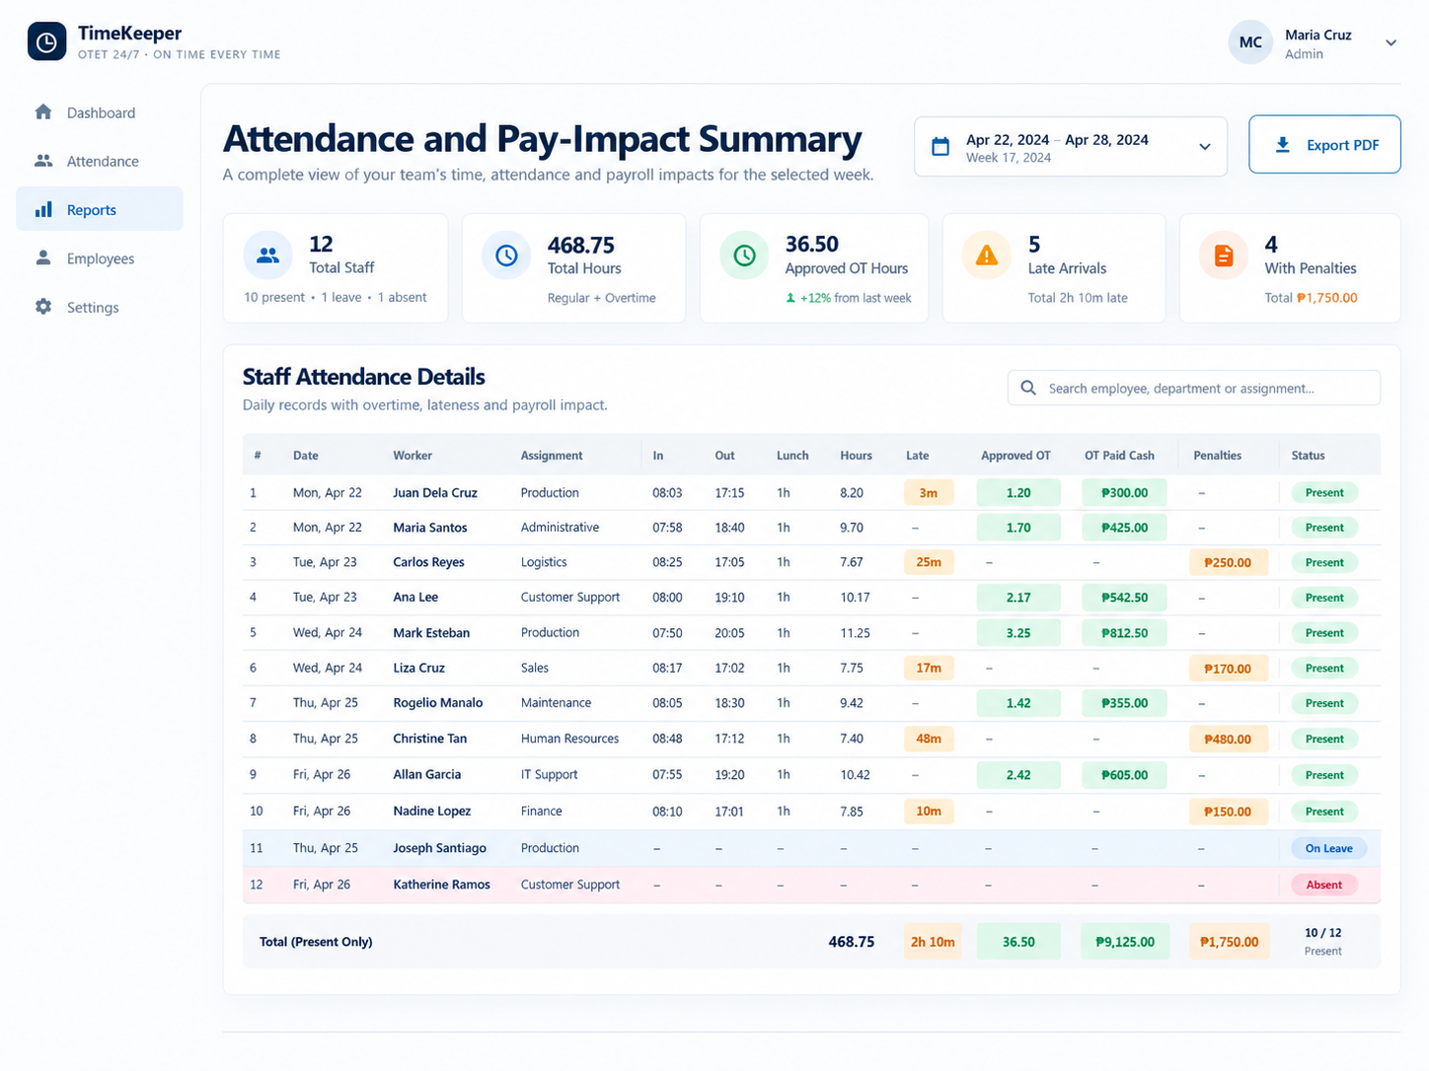
Task: Click the Approved OT column header
Action: (x=1015, y=456)
